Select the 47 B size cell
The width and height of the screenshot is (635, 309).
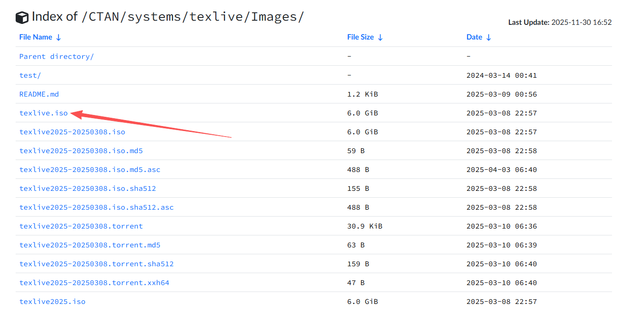356,283
